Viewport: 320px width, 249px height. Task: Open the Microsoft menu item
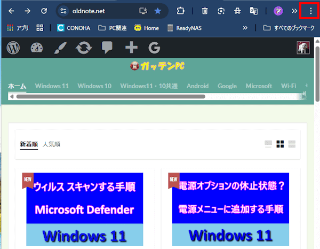(x=259, y=86)
